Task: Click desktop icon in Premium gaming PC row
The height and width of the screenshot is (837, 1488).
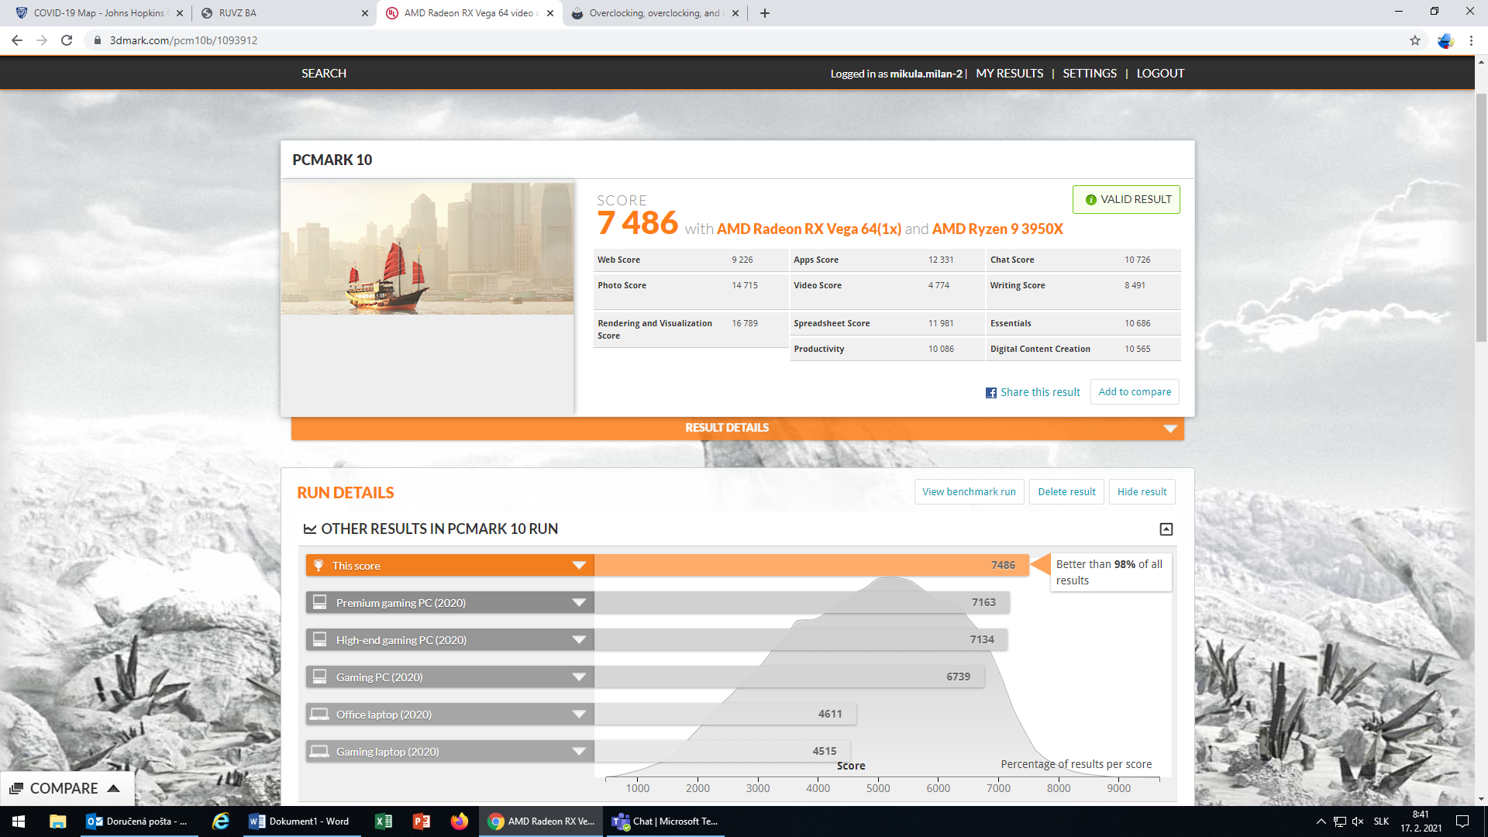Action: 319,601
